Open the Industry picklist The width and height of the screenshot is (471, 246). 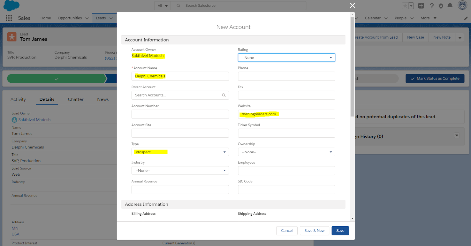coord(180,170)
